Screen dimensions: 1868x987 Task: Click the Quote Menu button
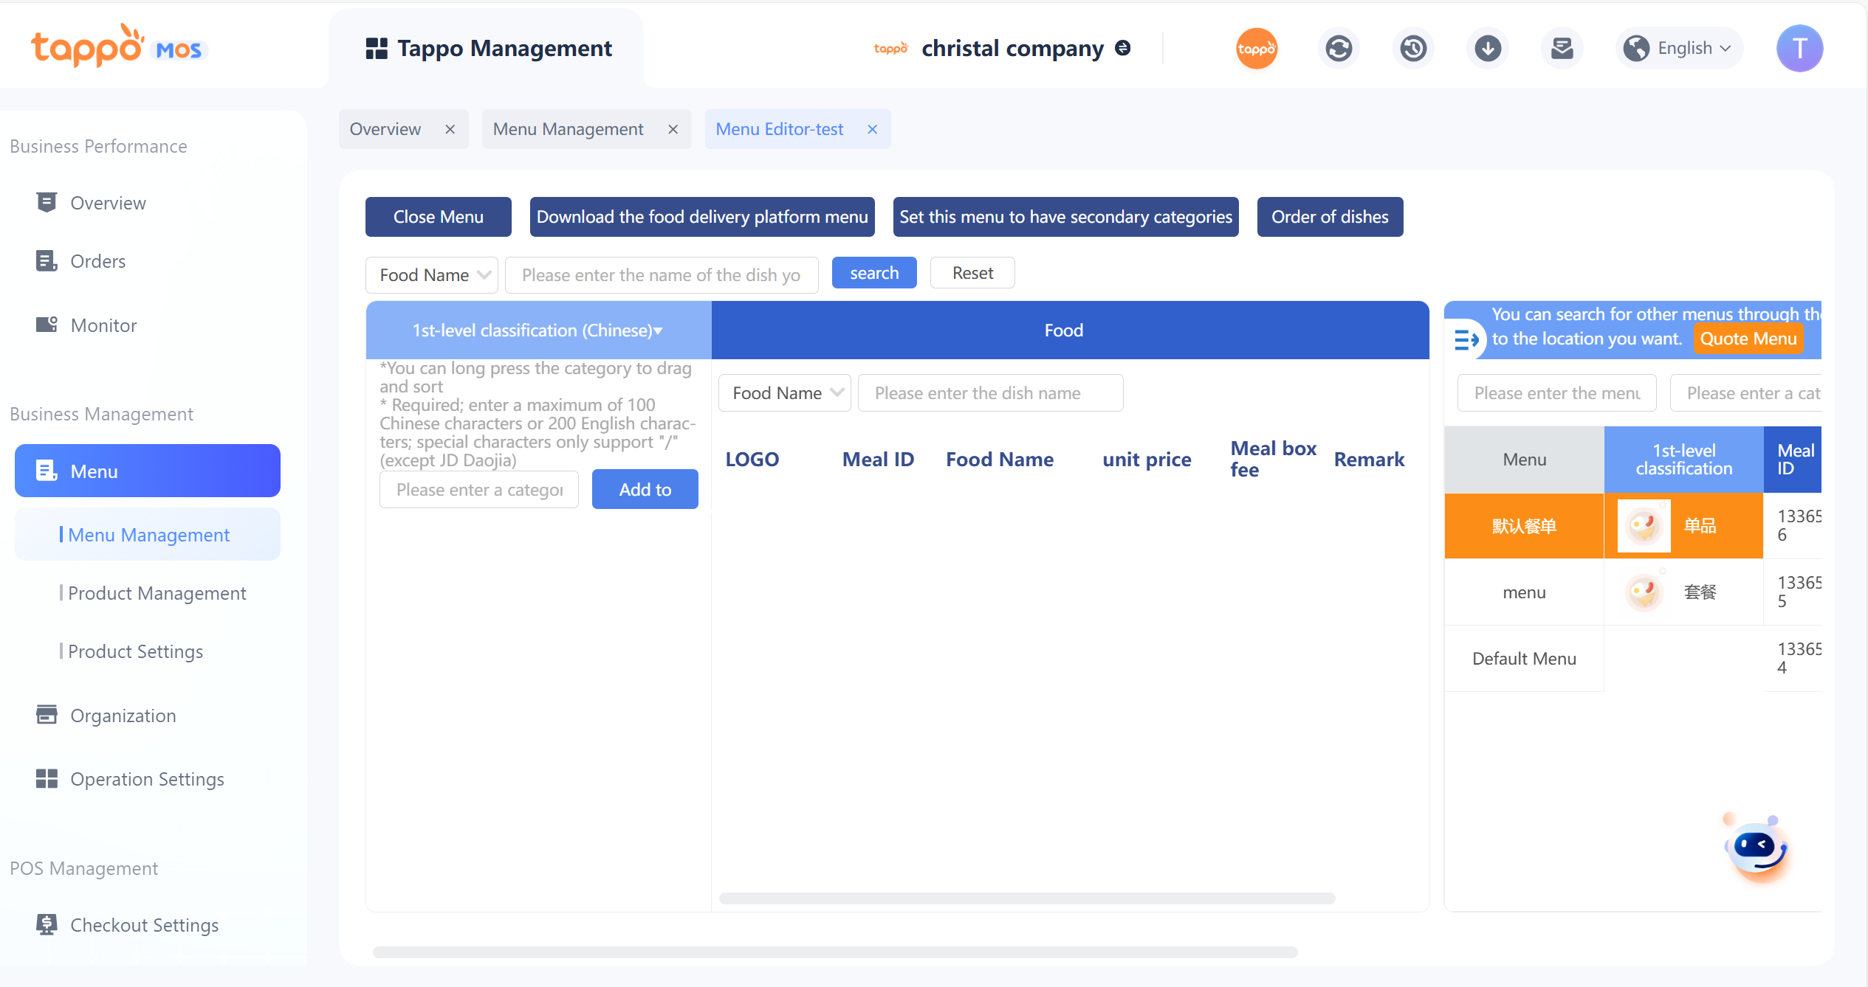point(1748,339)
